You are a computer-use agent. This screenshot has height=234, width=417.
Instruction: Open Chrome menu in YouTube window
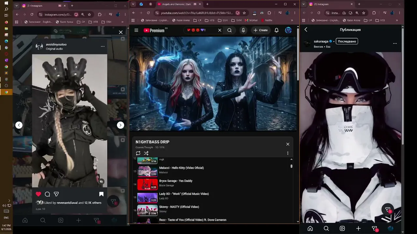tap(294, 13)
